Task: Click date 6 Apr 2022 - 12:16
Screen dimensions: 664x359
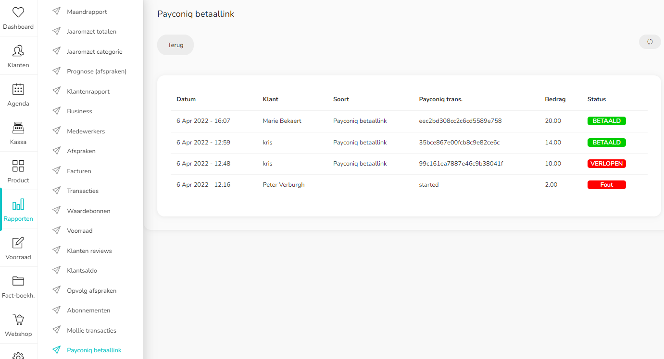Action: [203, 185]
